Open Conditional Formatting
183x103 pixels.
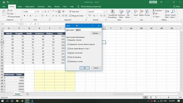click(x=112, y=14)
